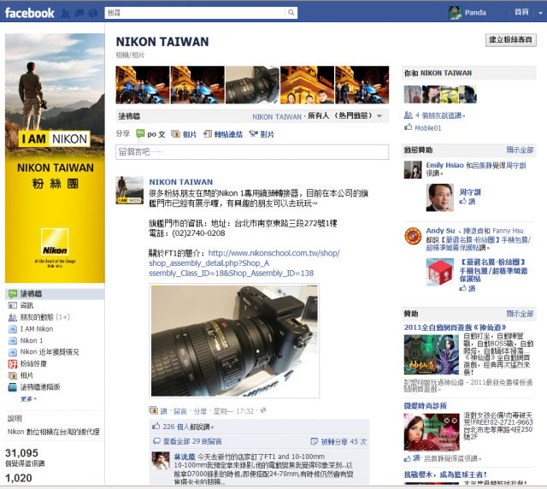
Task: Open Panda profile picture in top bar
Action: (x=455, y=13)
